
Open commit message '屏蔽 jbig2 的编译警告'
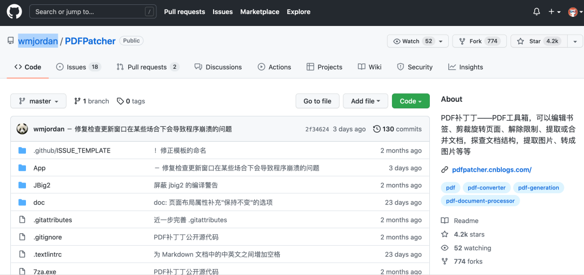click(x=186, y=185)
